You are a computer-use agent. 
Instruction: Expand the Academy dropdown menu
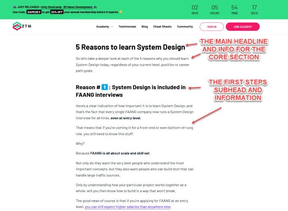point(104,27)
